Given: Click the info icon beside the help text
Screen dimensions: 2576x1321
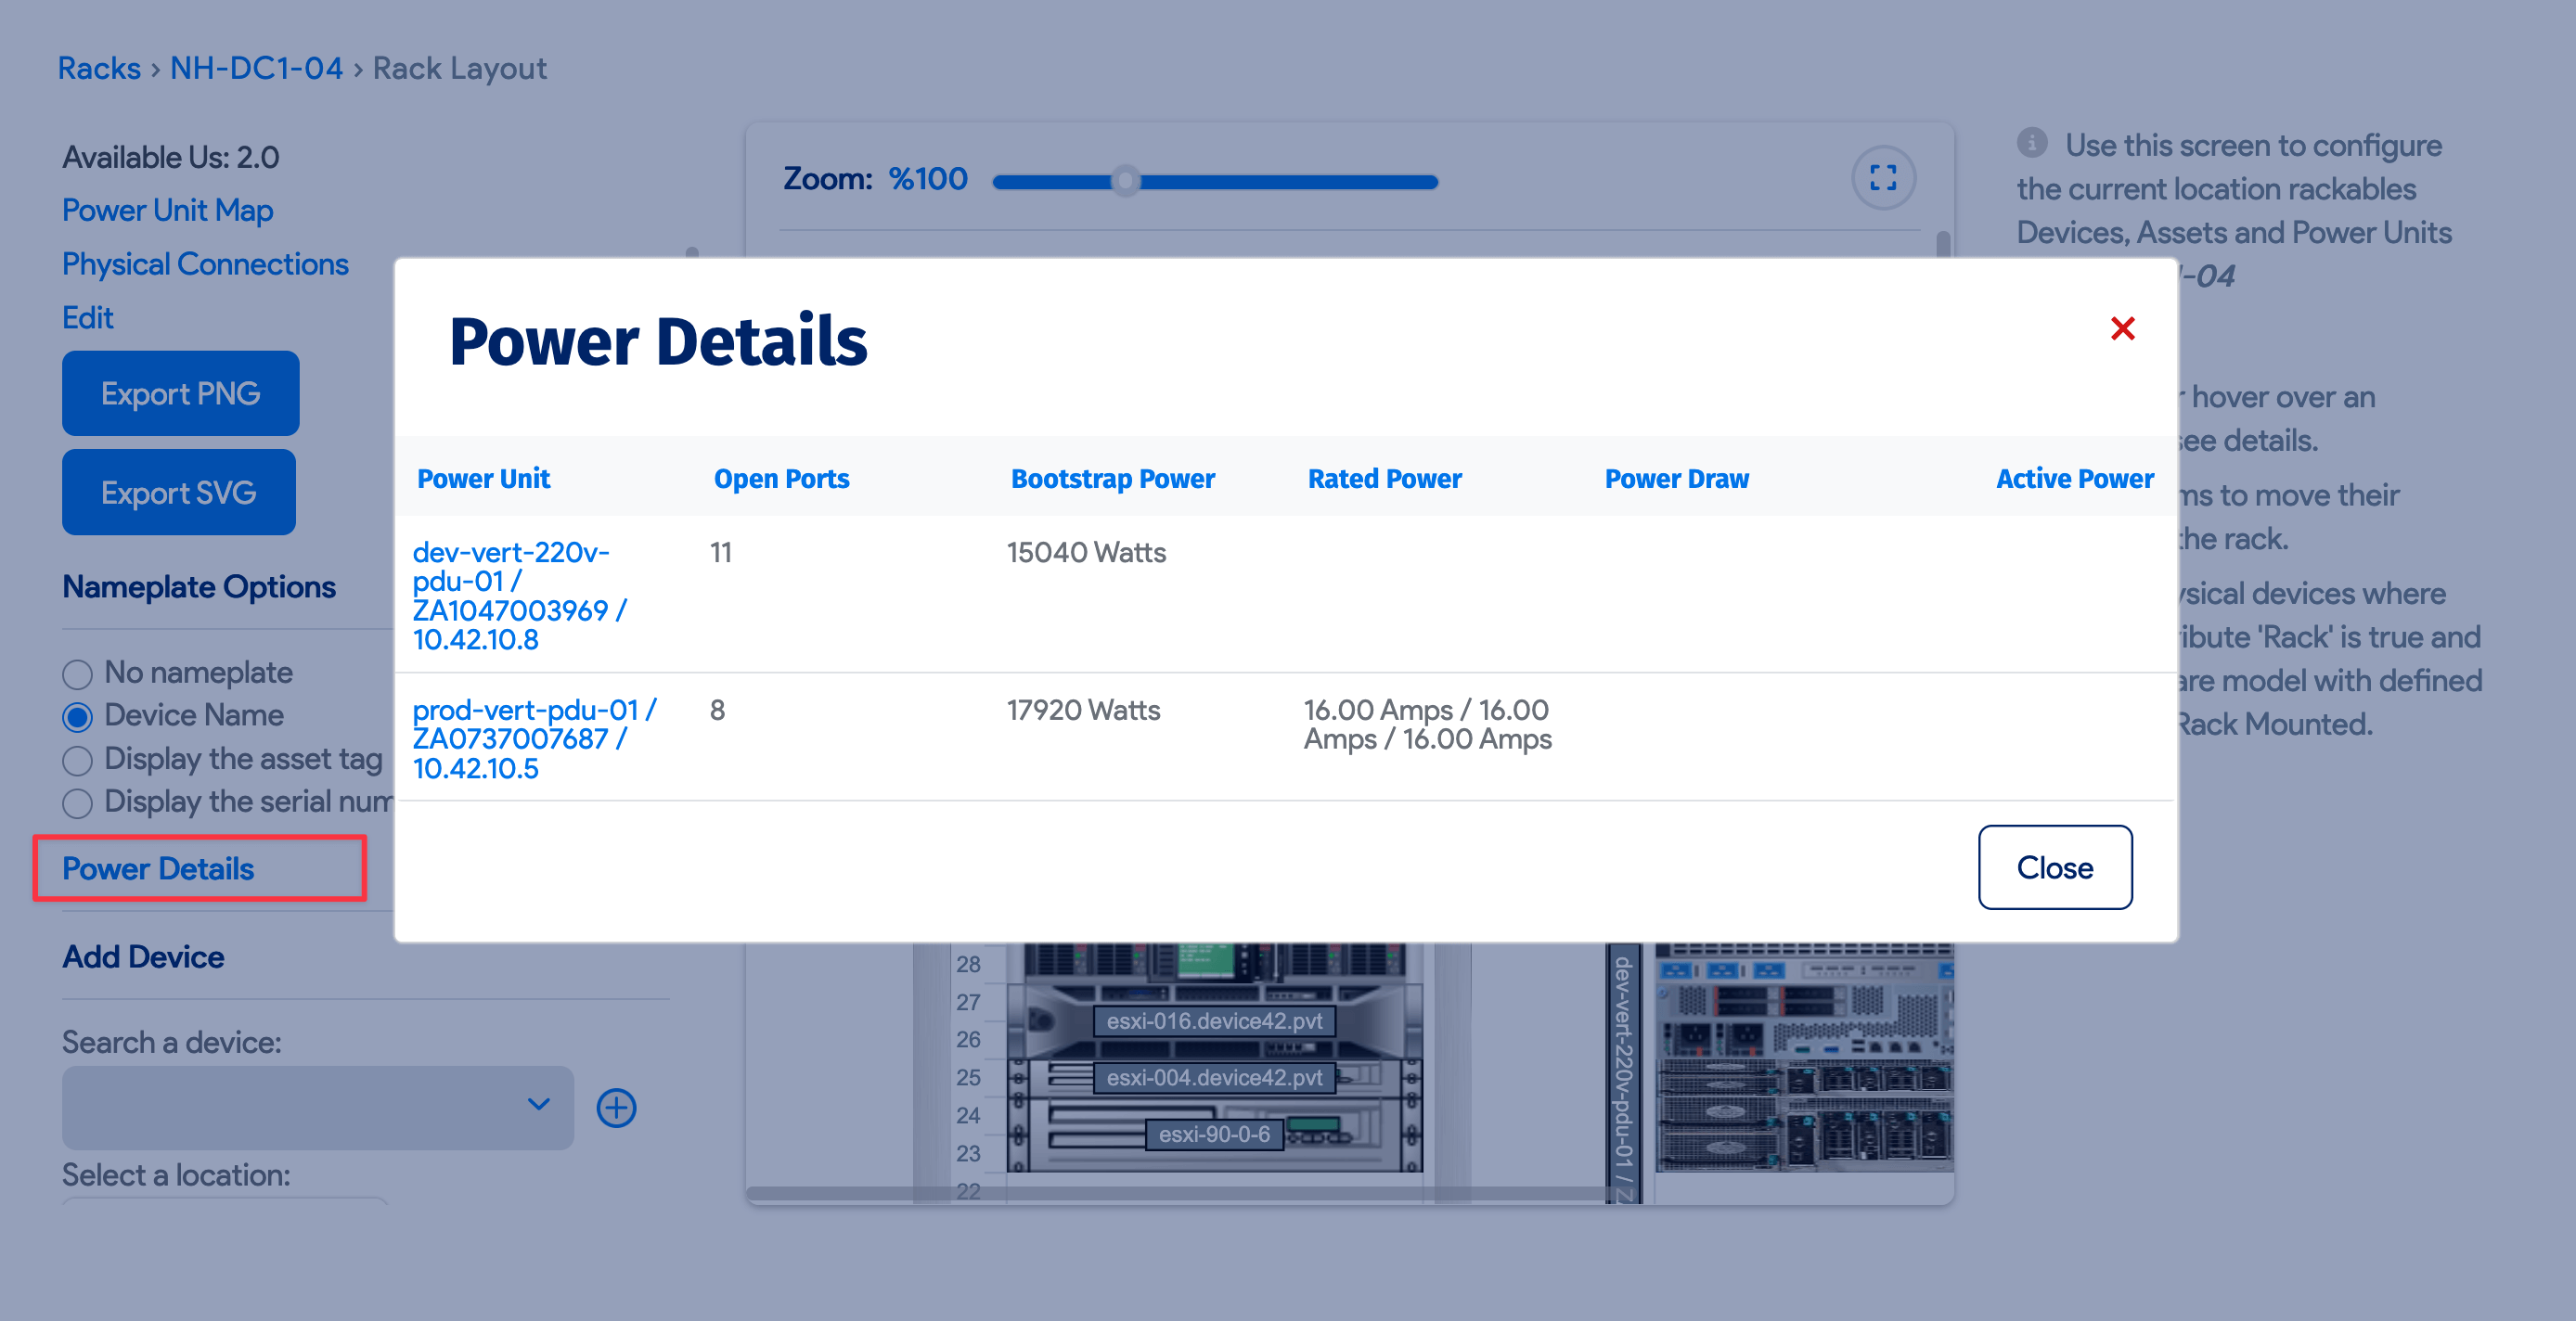Looking at the screenshot, I should click(x=2031, y=143).
